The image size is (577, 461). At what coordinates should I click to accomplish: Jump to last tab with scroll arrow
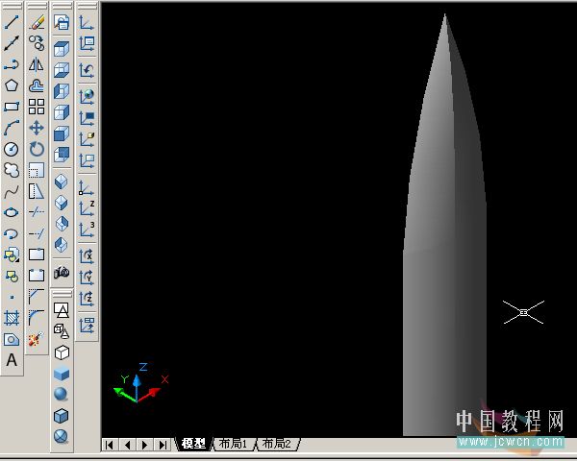pyautogui.click(x=162, y=444)
